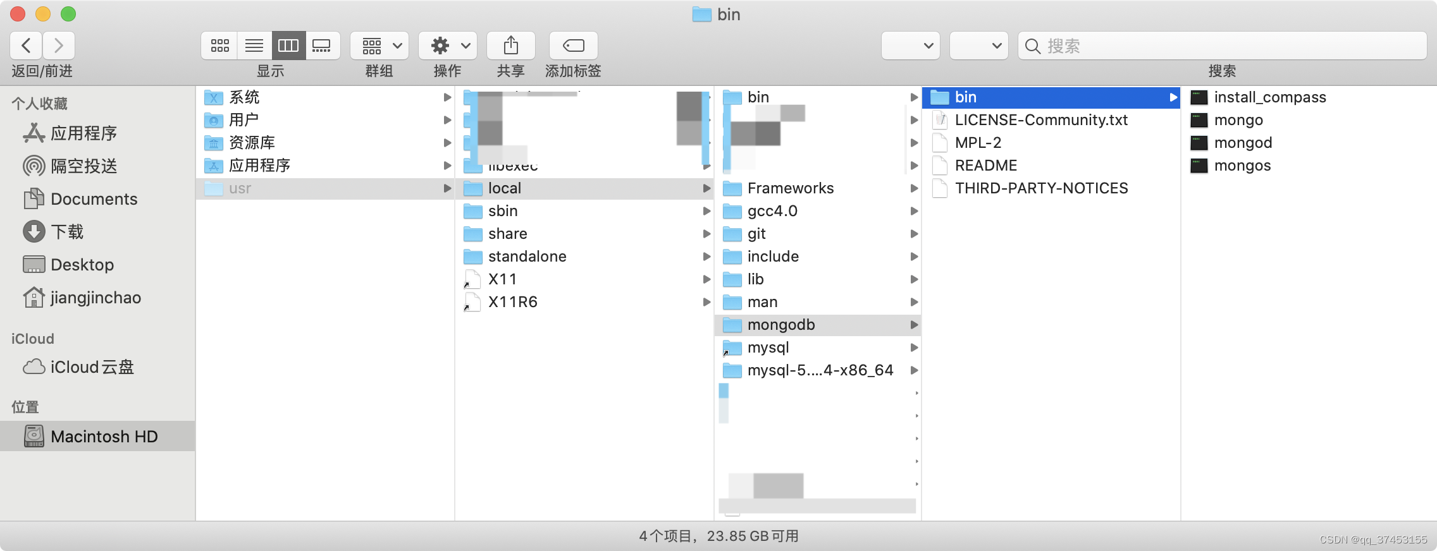
Task: Select the local folder
Action: click(584, 188)
